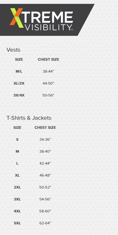
Task: Click the Xtreme Visibility logo
Action: click(x=41, y=20)
